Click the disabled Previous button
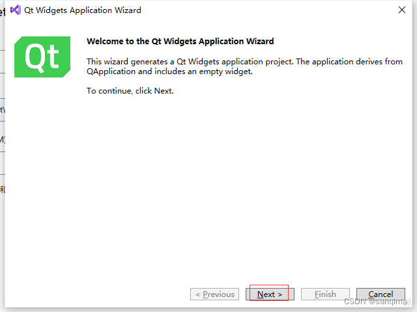This screenshot has width=417, height=312. point(214,294)
